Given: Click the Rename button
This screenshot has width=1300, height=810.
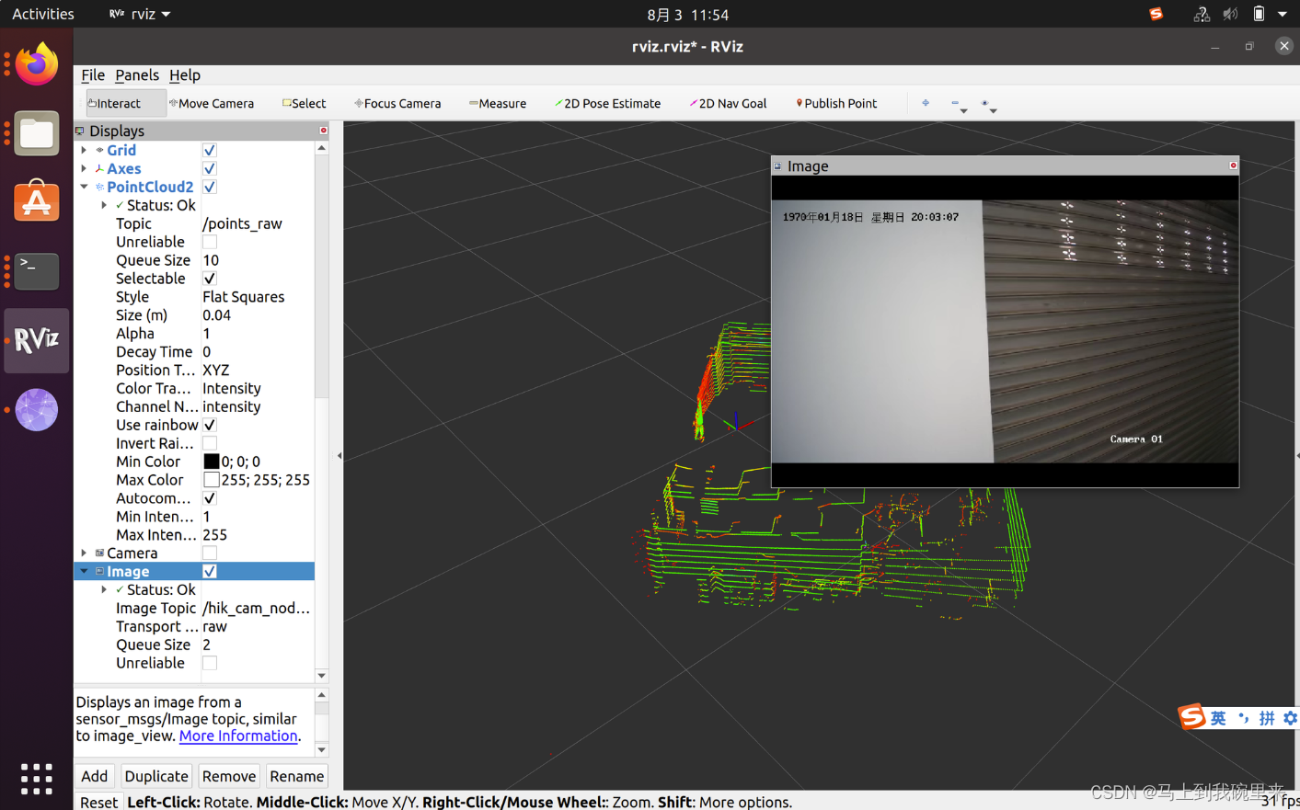Looking at the screenshot, I should pos(297,776).
